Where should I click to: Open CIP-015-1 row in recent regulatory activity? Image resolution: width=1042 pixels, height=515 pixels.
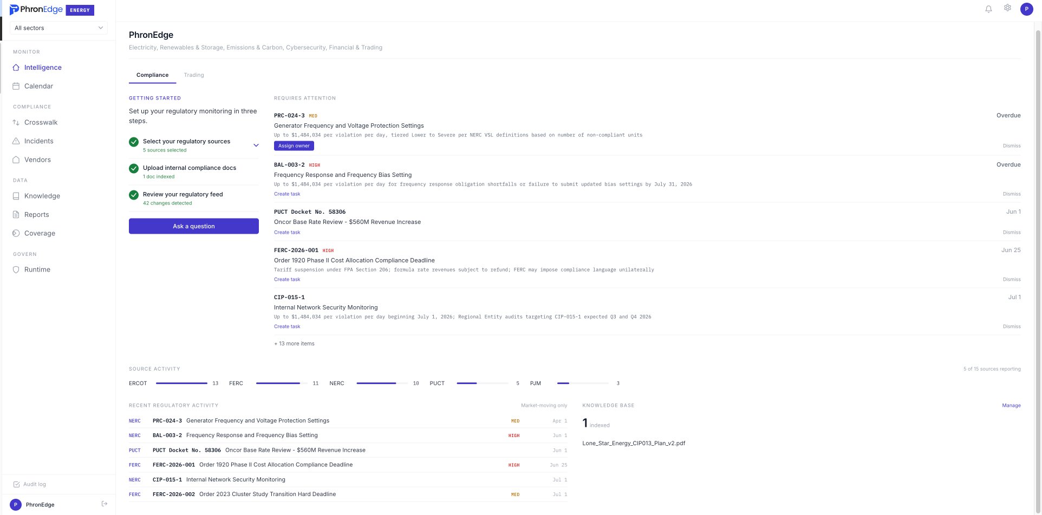[x=348, y=479]
